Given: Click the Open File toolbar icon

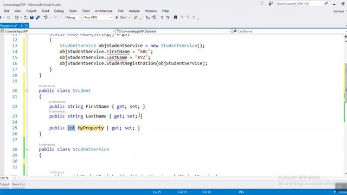Looking at the screenshot, I should (25, 17).
